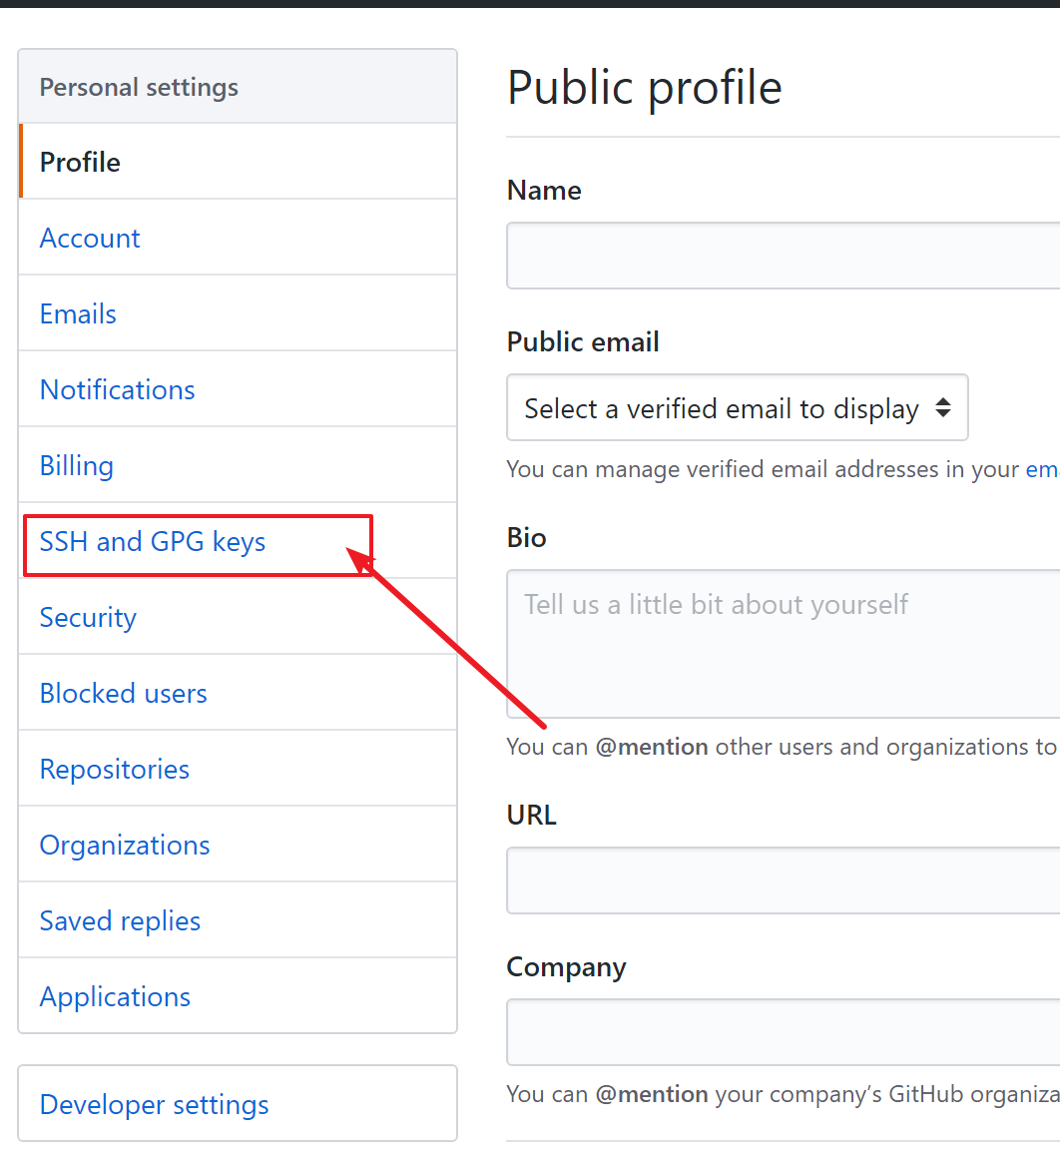Open SSH and GPG keys settings
This screenshot has height=1162, width=1060.
[x=238, y=542]
